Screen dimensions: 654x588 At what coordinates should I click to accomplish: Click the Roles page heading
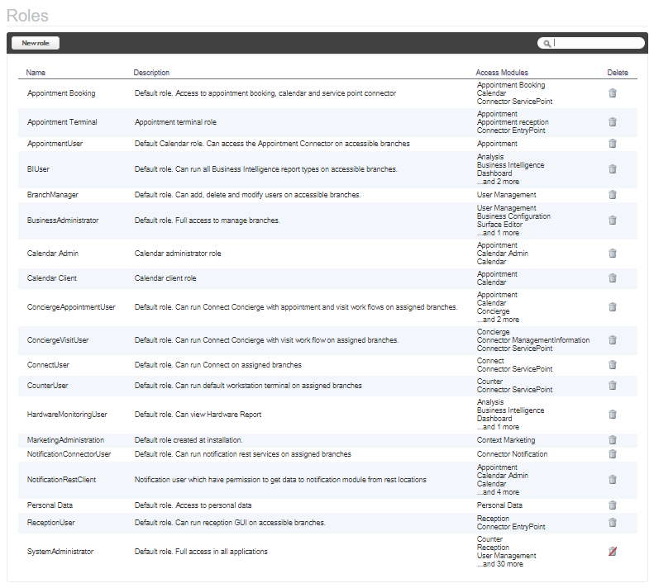[27, 16]
